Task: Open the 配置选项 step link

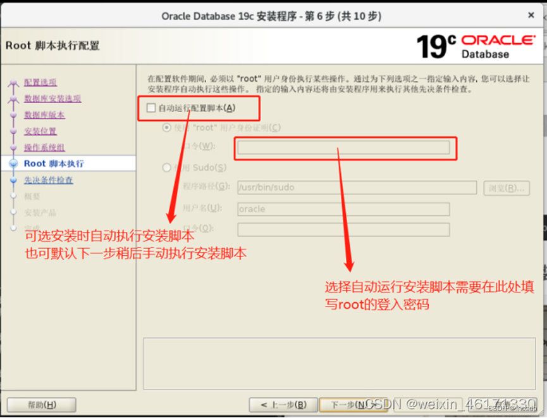Action: (x=40, y=82)
